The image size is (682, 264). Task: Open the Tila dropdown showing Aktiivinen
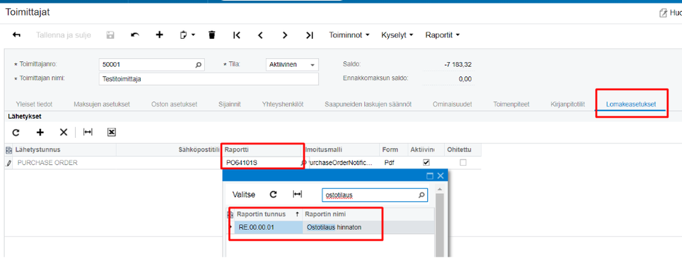click(x=292, y=65)
